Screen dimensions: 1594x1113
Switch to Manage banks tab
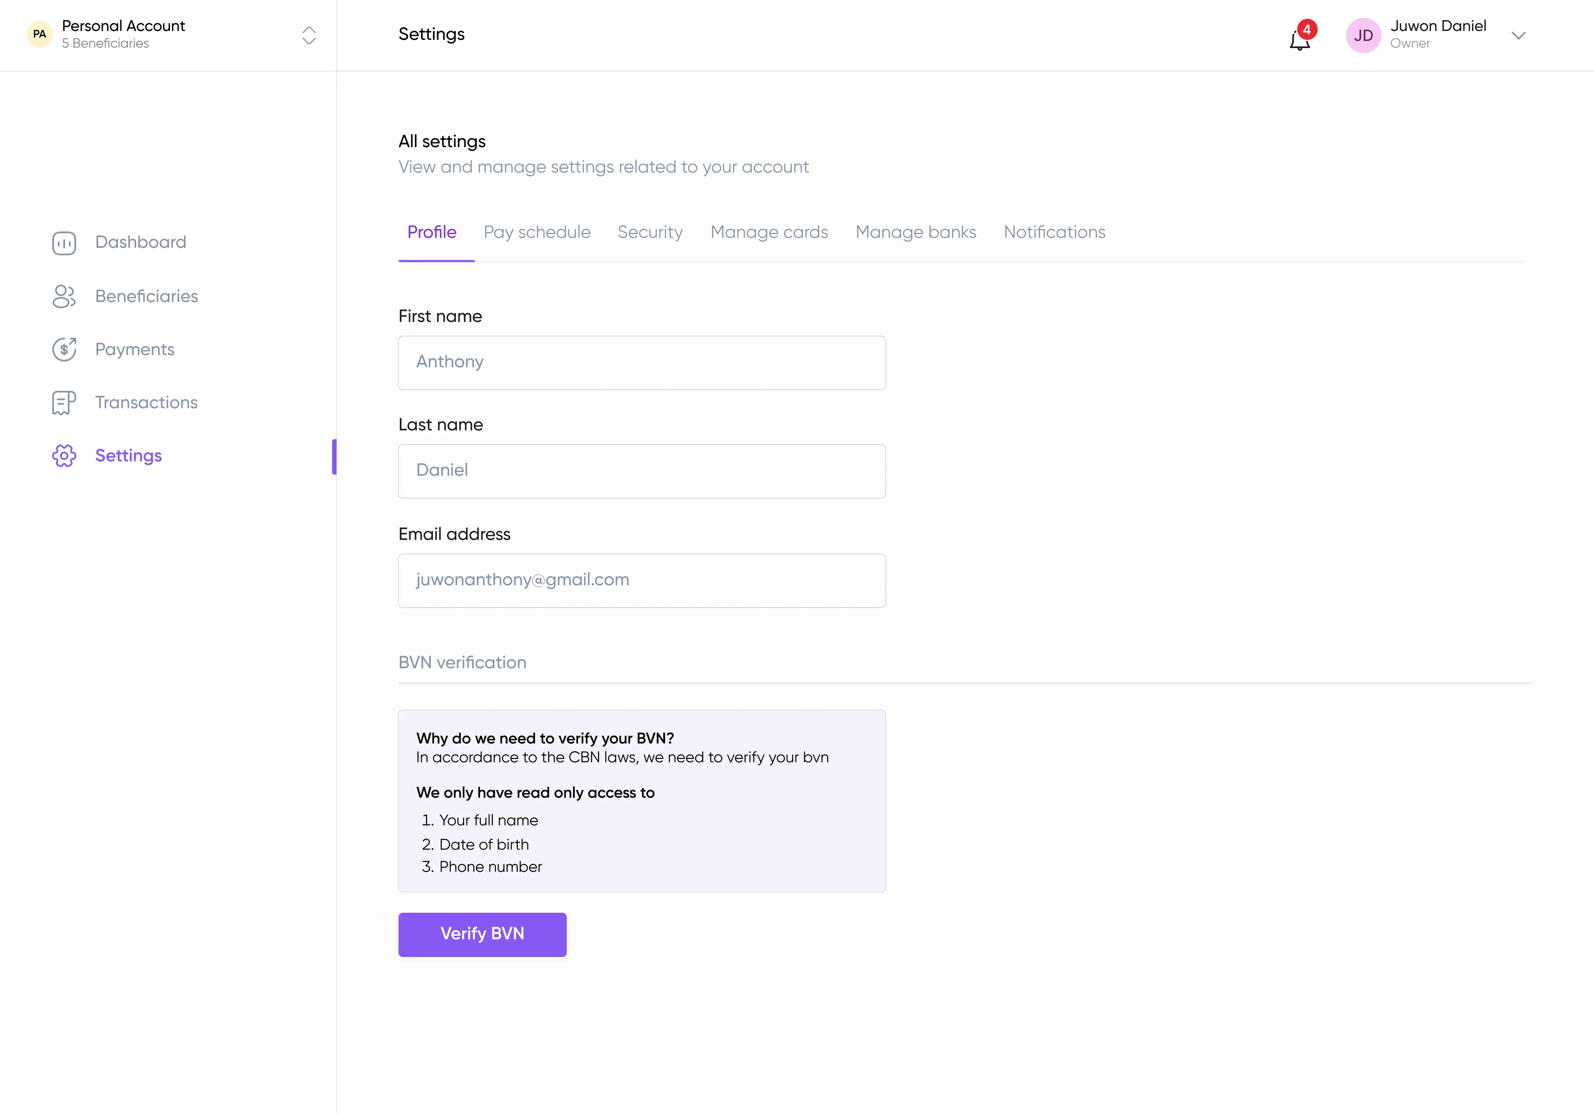[x=916, y=232]
